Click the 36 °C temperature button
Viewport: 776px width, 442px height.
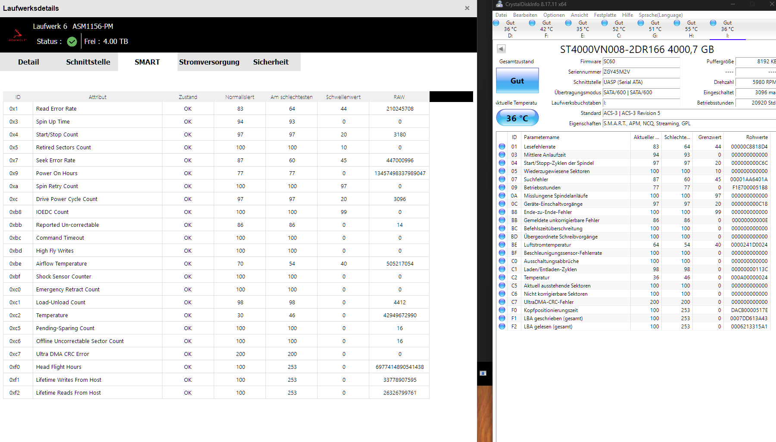tap(517, 118)
